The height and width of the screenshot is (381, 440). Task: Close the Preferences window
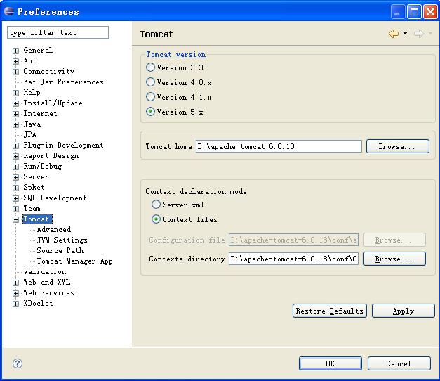click(x=430, y=11)
